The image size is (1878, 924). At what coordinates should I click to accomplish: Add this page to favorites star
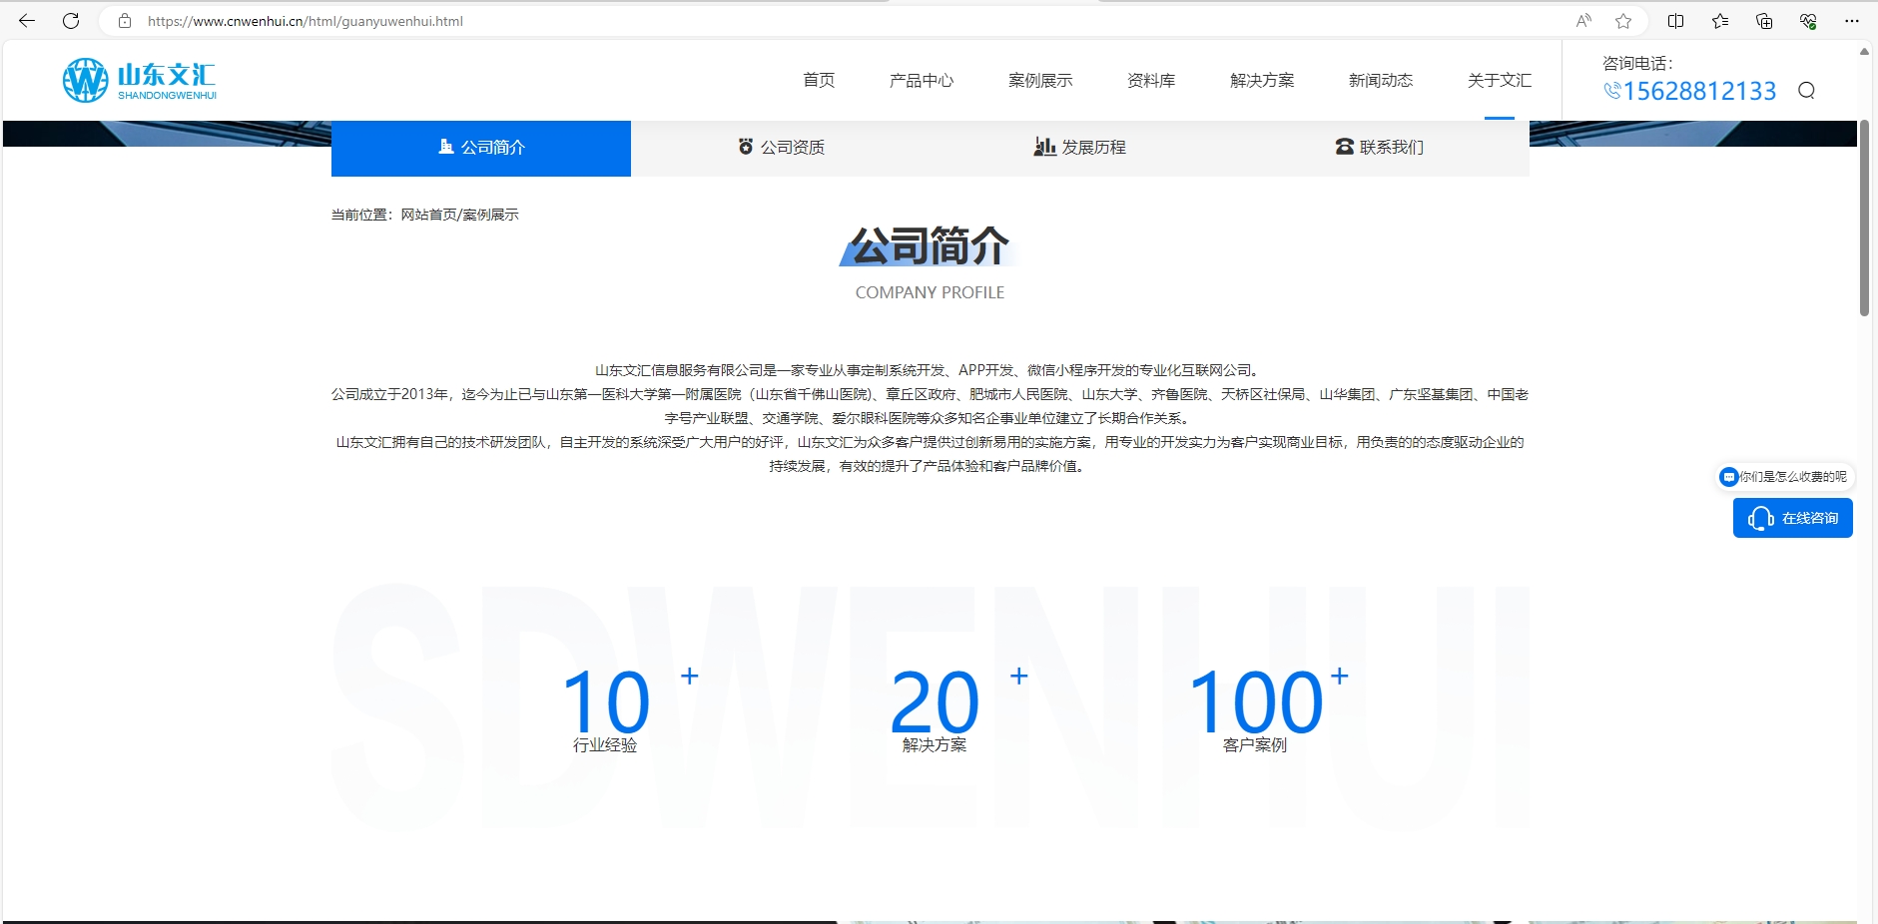1623,20
